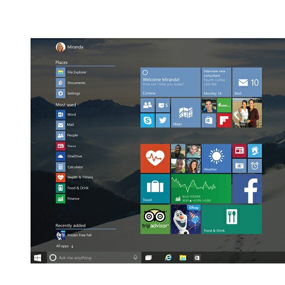This screenshot has width=285, height=285.
Task: Open News in the Most used list
Action: 66,146
